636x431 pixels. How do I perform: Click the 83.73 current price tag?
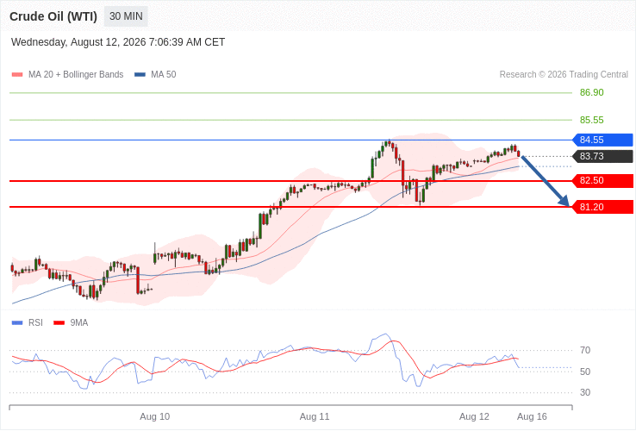(x=602, y=156)
